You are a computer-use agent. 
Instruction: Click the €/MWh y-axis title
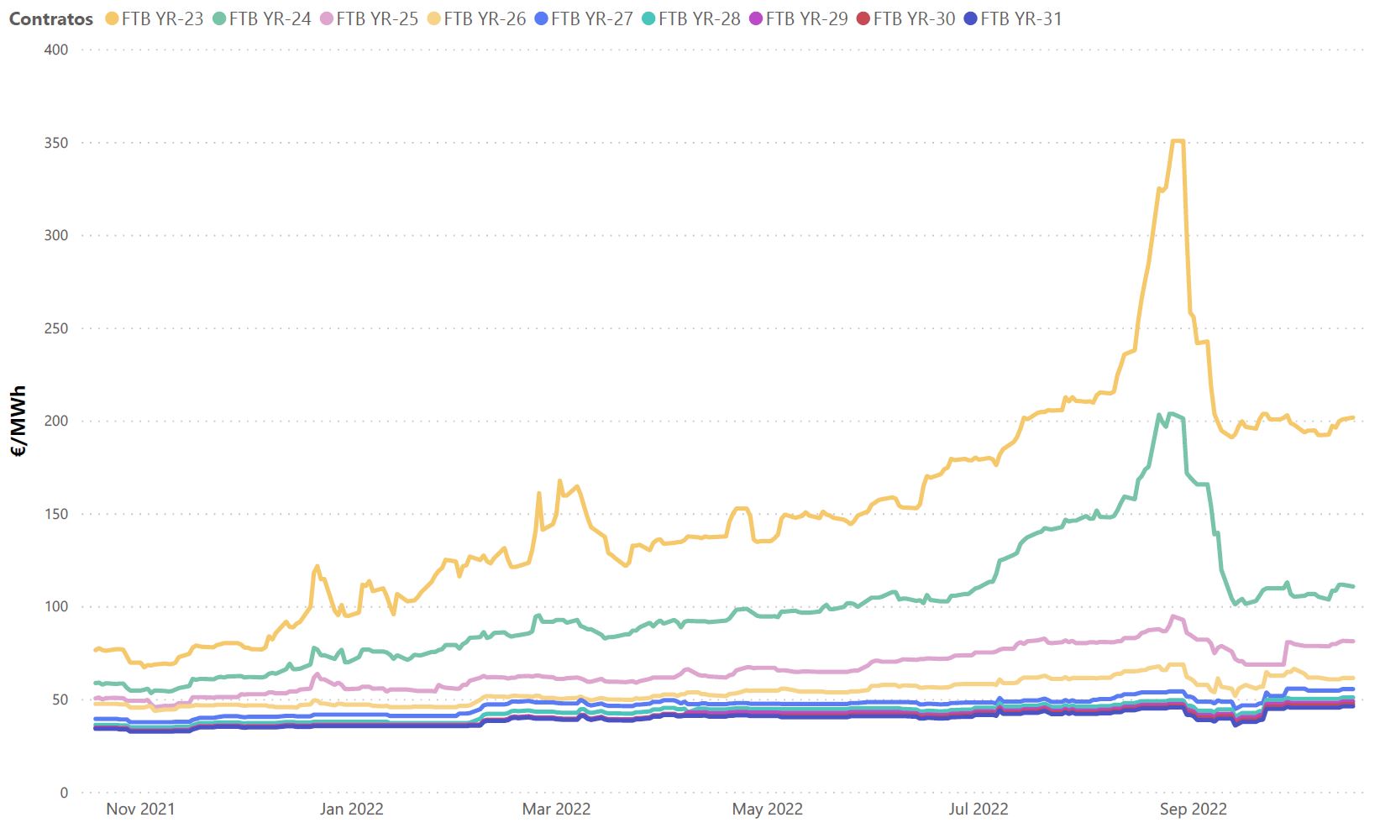coord(19,422)
